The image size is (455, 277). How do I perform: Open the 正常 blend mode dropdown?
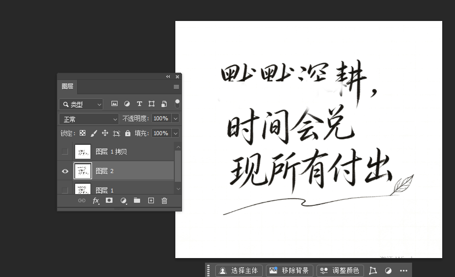[89, 119]
